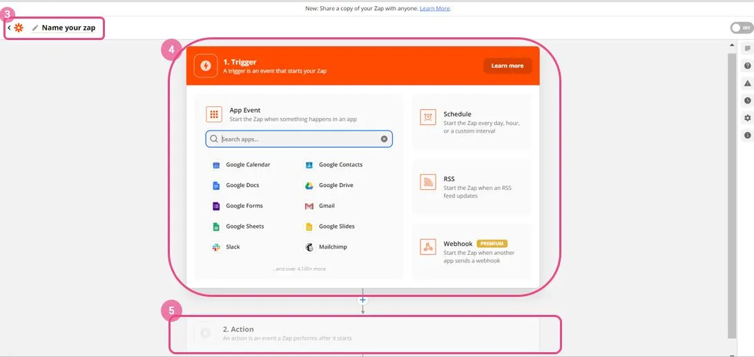
Task: Open the details info icon in sidebar
Action: coord(747,135)
